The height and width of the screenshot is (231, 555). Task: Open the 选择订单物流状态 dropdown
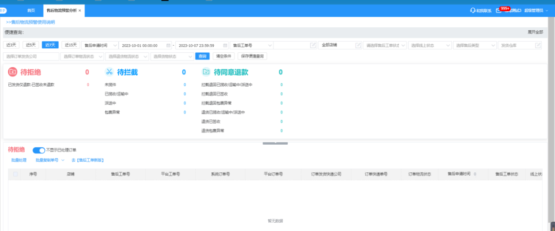click(x=82, y=56)
